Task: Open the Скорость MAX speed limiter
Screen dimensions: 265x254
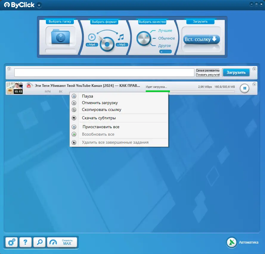Action: (x=62, y=242)
